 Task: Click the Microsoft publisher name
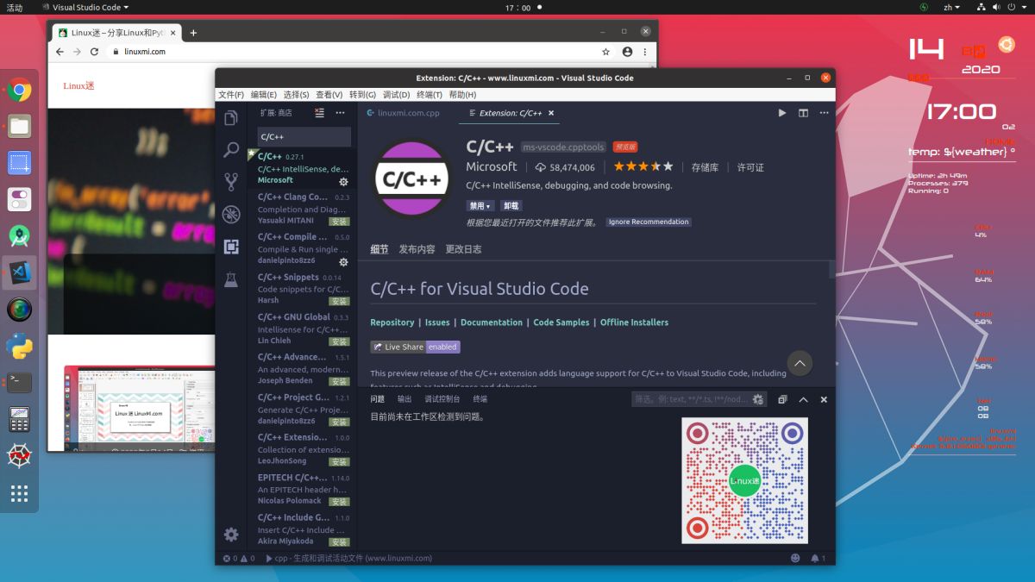[492, 166]
